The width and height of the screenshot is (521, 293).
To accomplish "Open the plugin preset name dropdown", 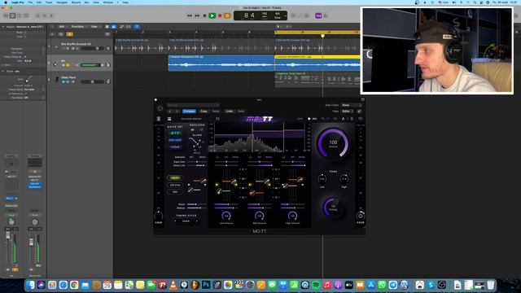I will (193, 105).
